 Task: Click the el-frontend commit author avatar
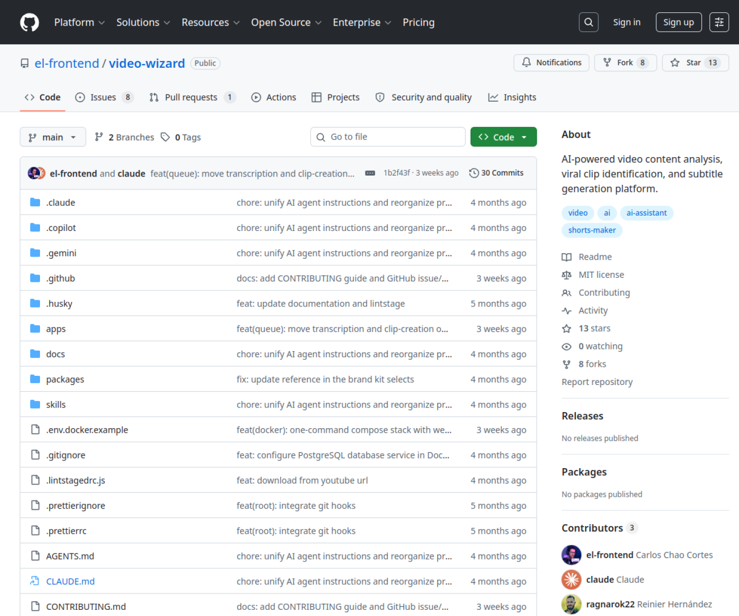(34, 173)
